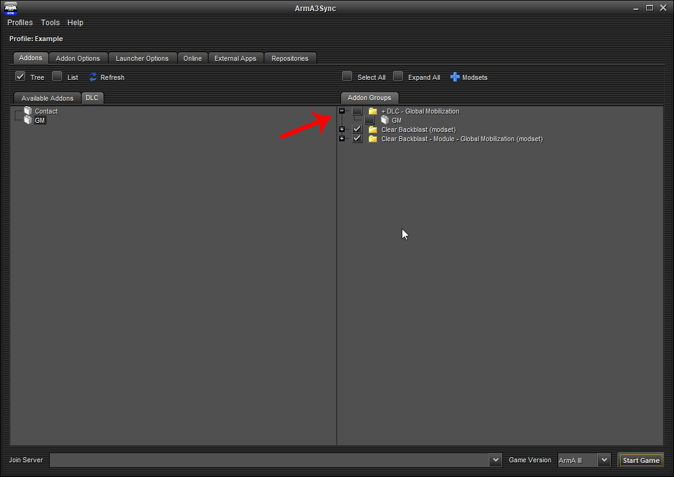Click the GM brick icon under Addon Groups
The image size is (674, 477).
point(385,120)
